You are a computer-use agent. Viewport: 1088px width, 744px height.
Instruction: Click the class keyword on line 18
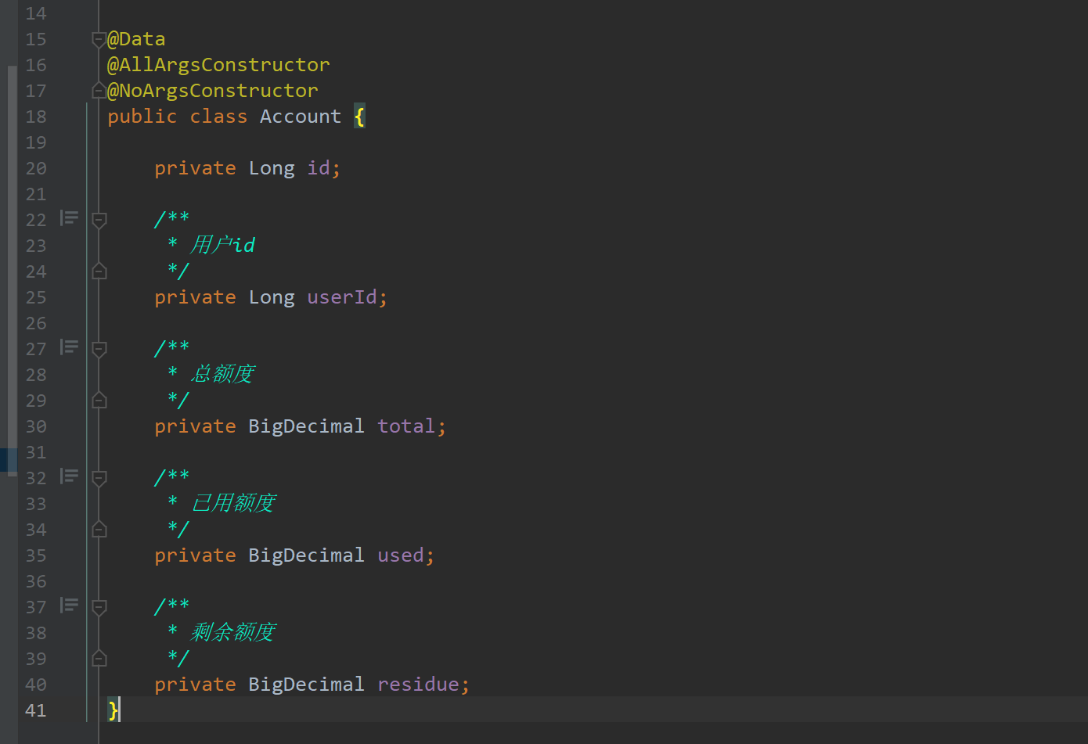[x=218, y=117]
